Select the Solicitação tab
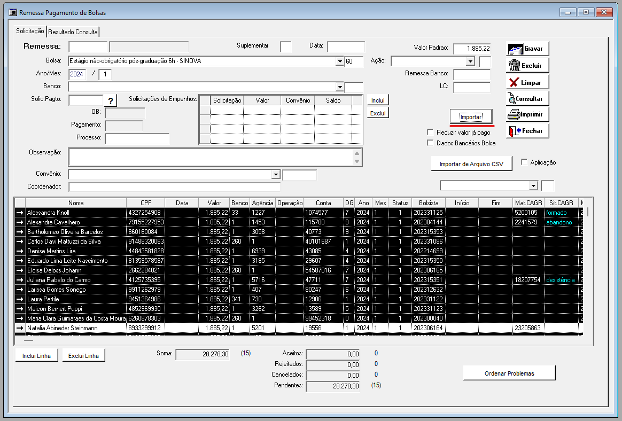This screenshot has height=421, width=622. (x=30, y=32)
